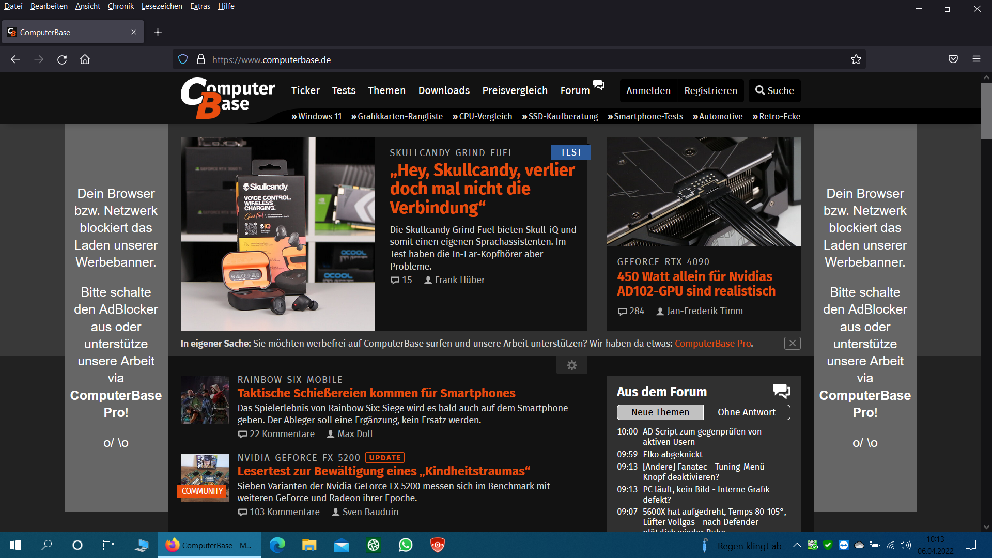
Task: Click the shield tracking-protection icon in address bar
Action: coord(182,59)
